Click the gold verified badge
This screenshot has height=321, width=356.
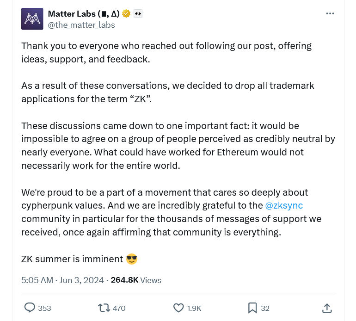pyautogui.click(x=126, y=14)
